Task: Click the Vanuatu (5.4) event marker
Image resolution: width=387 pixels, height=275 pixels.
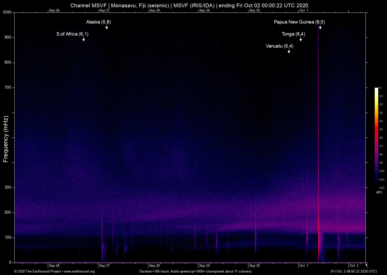Action: 279,46
